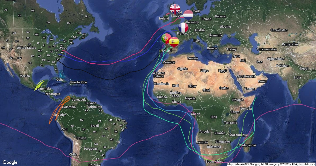
Task: Click the TerraMetrics attribution text
Action: [x=307, y=164]
